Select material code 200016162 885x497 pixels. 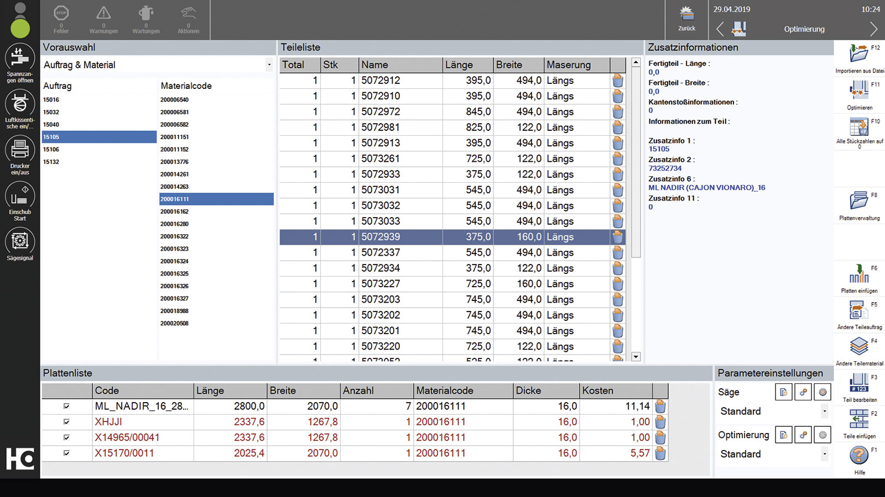pyautogui.click(x=175, y=212)
